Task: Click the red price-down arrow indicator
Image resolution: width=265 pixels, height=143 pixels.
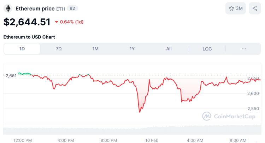Action: pyautogui.click(x=57, y=22)
